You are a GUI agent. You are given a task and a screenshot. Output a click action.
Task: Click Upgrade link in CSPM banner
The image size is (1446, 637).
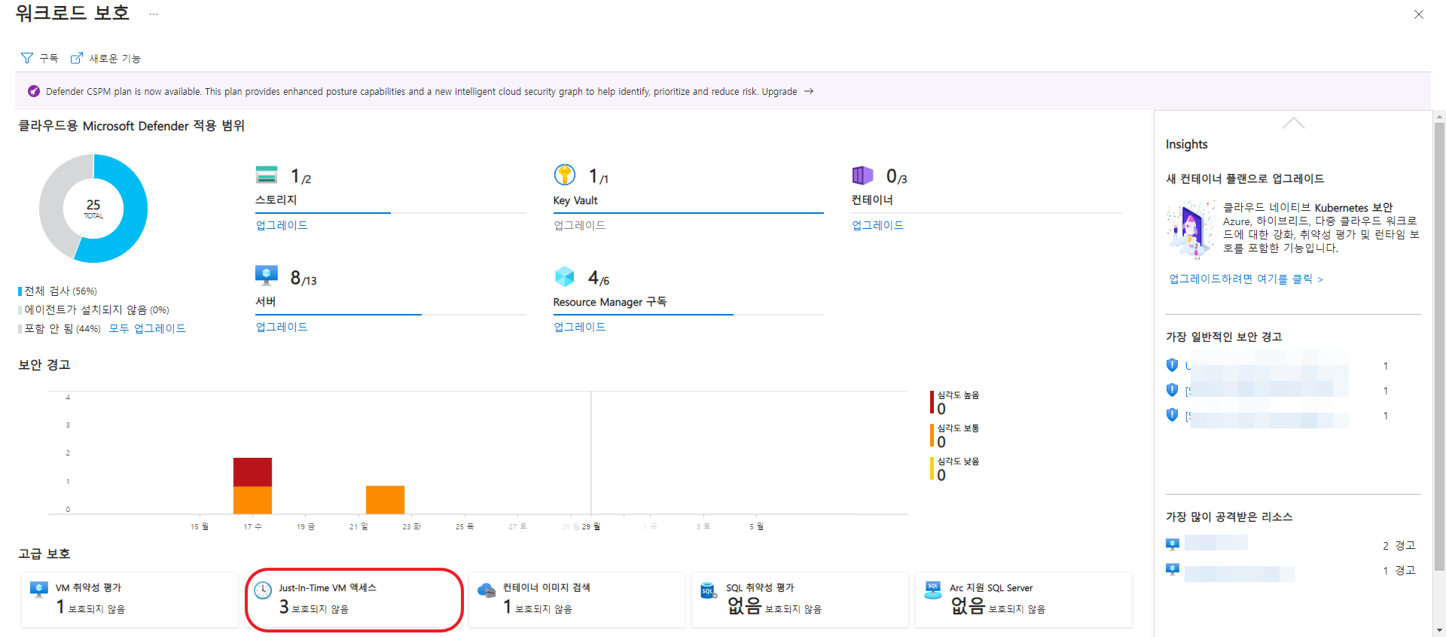pos(779,91)
